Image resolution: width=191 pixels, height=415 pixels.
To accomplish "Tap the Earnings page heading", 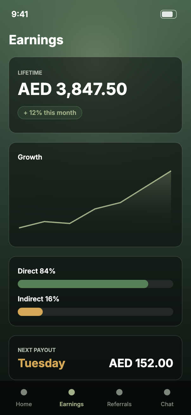I will pos(36,40).
